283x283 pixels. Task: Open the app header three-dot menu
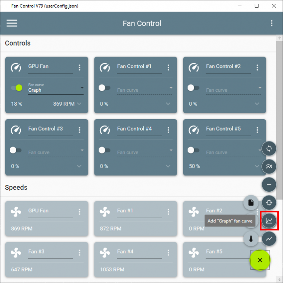click(271, 23)
